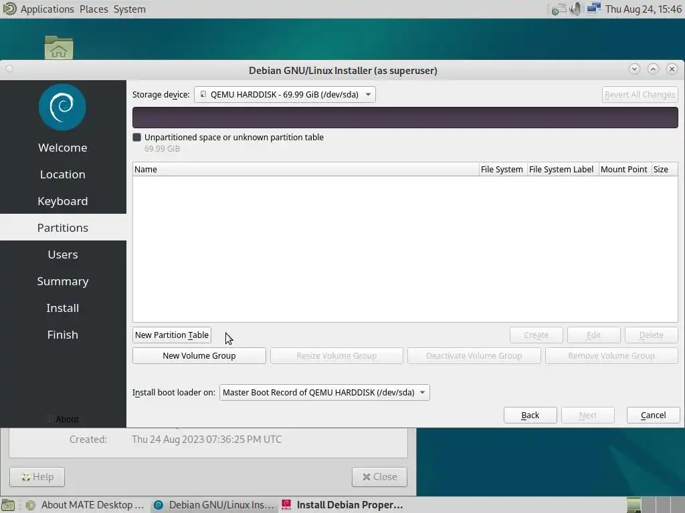Click the Back button

(x=530, y=415)
